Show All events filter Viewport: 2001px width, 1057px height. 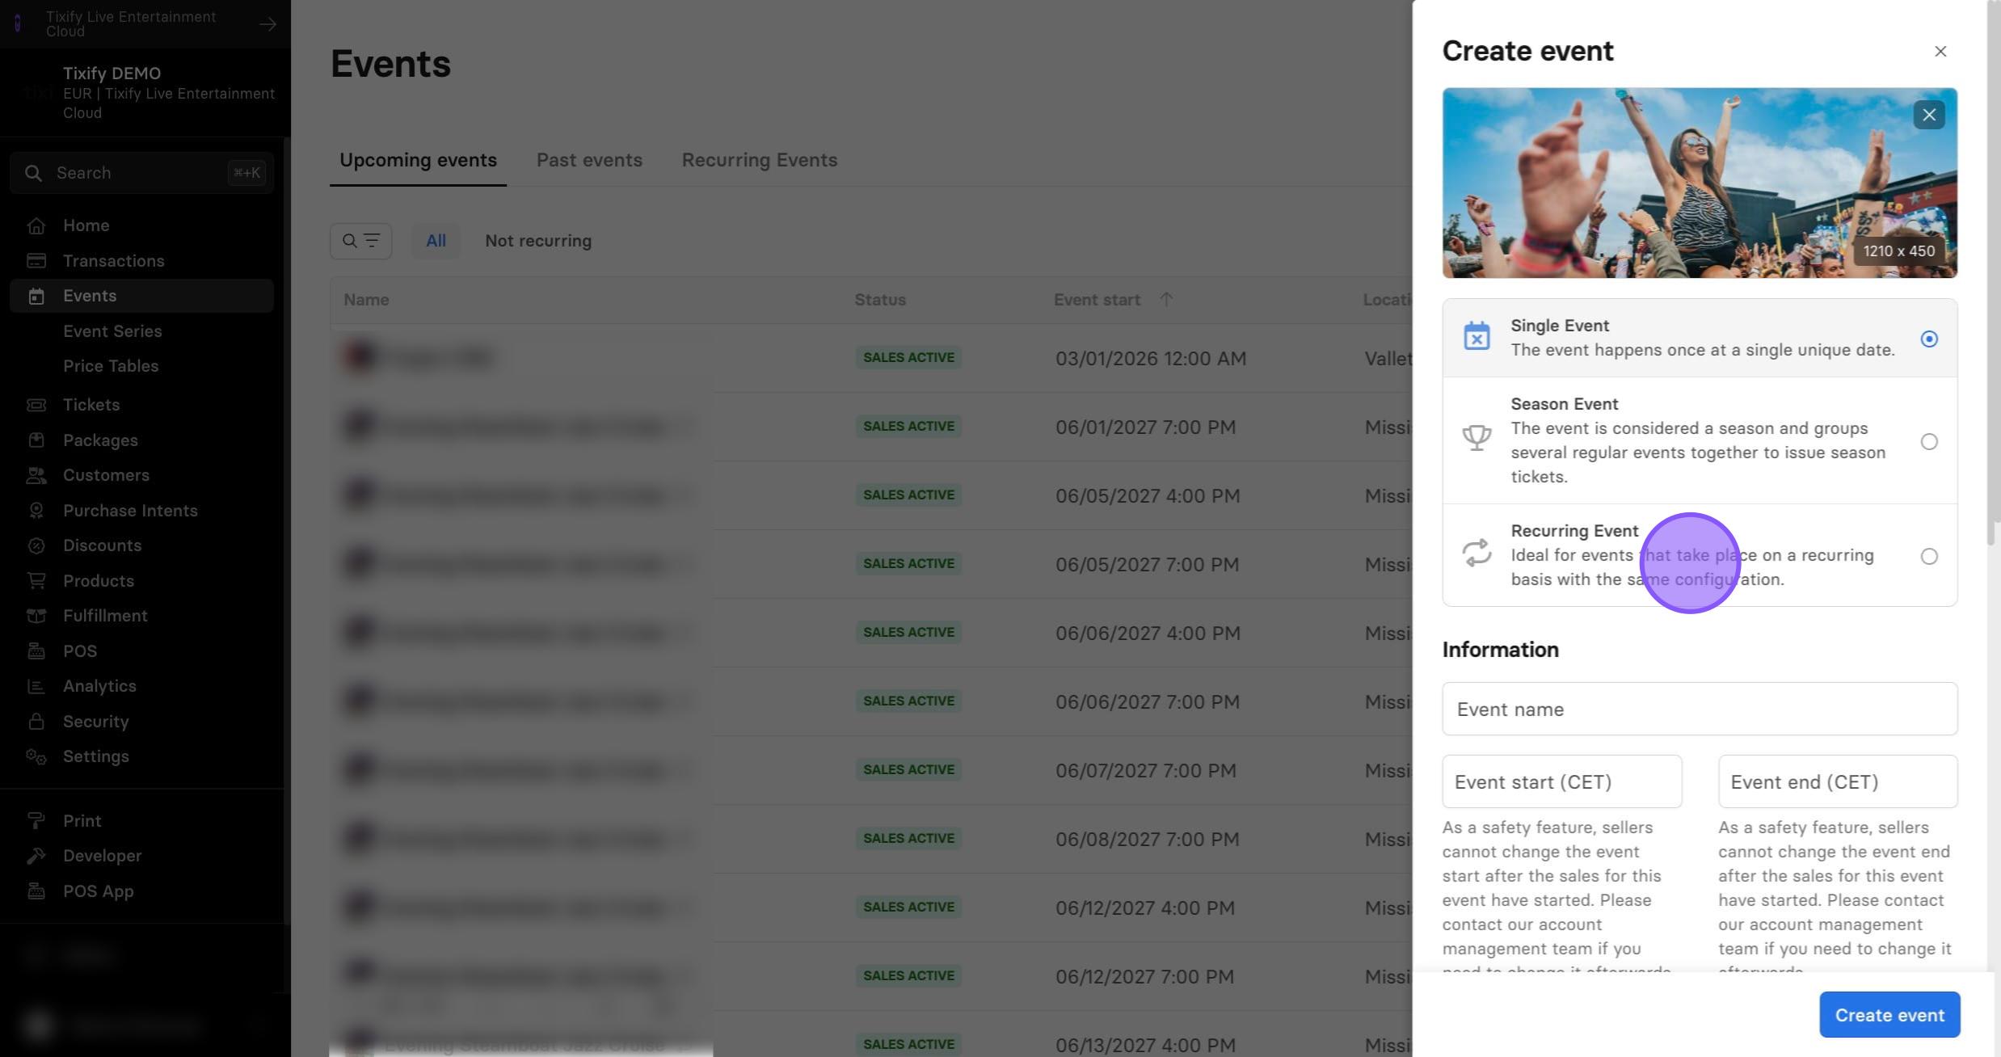pyautogui.click(x=436, y=241)
